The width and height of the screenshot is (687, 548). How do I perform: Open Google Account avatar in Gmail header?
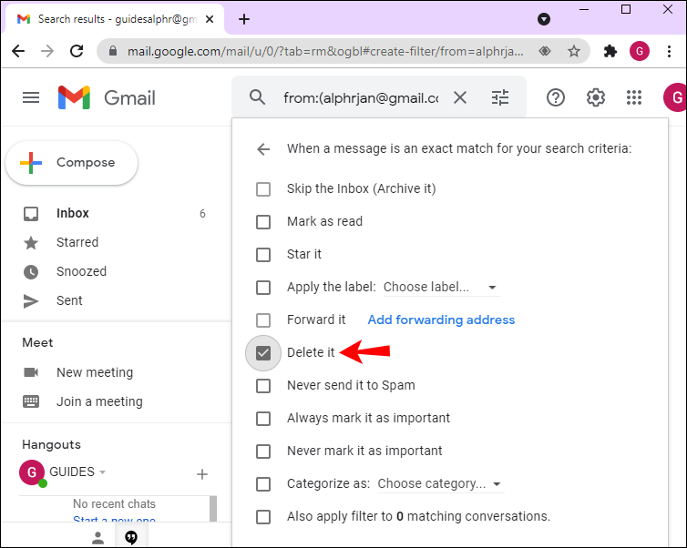[x=675, y=97]
